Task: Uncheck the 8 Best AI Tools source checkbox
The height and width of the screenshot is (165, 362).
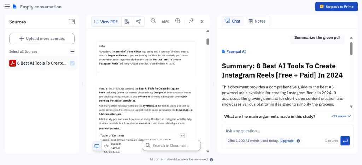Action: tap(72, 63)
